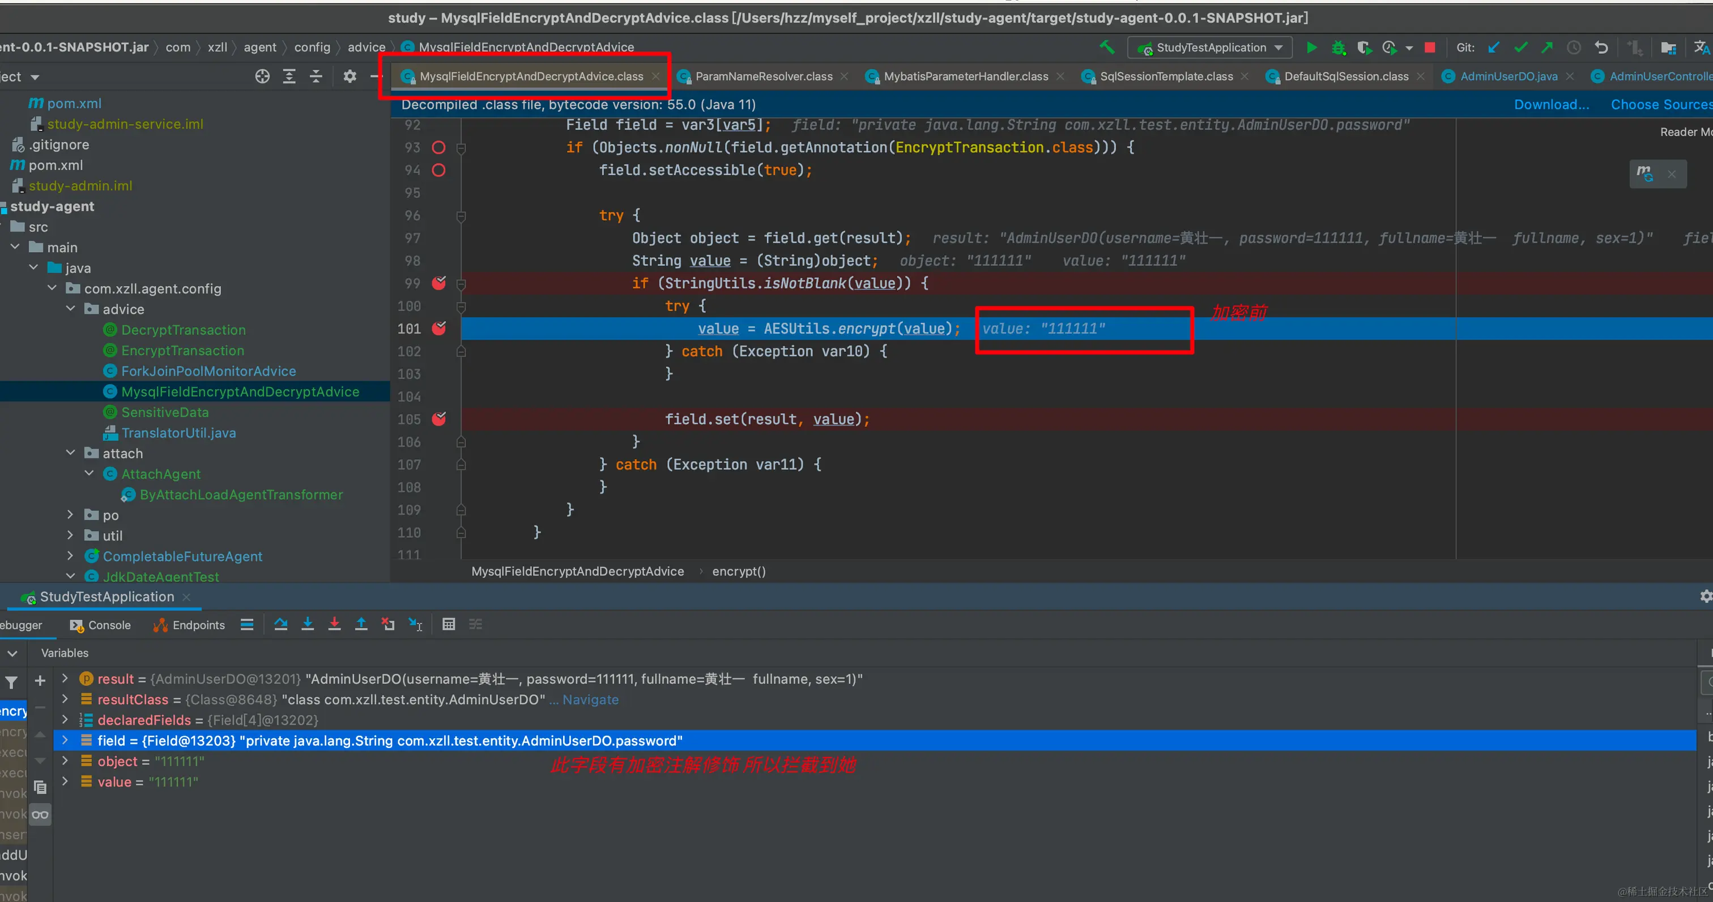Open Project Structure folder icon in toolbar
1713x902 pixels.
coord(1668,47)
